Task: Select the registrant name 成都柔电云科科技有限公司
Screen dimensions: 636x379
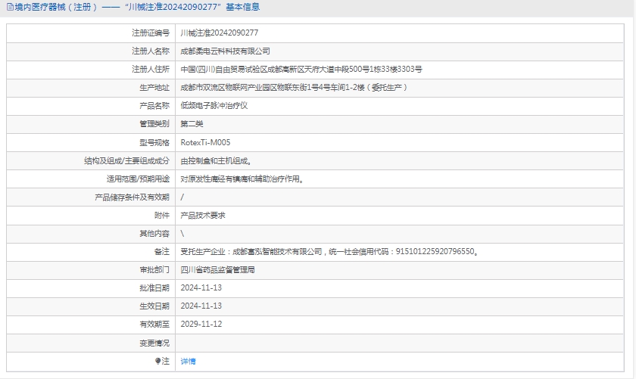Action: 225,51
